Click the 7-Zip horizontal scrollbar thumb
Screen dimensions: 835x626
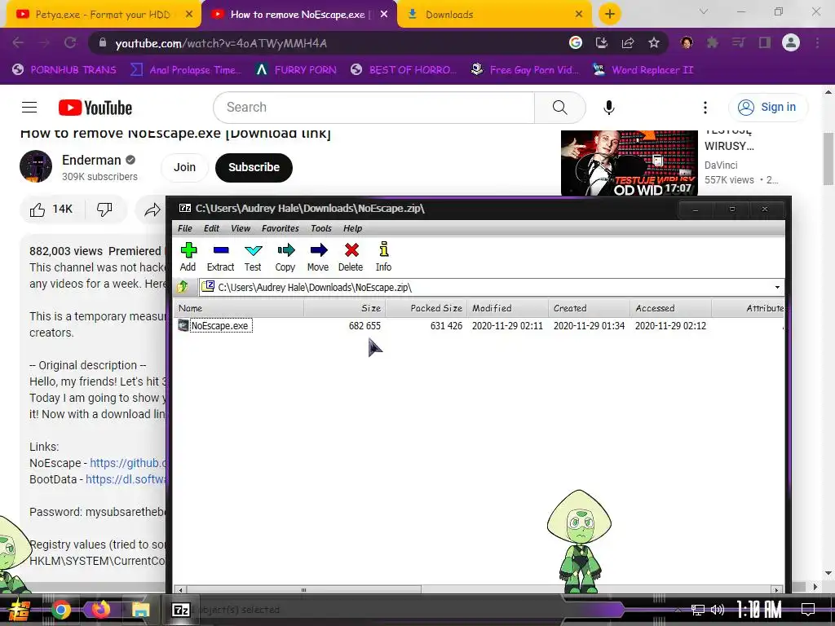(303, 590)
